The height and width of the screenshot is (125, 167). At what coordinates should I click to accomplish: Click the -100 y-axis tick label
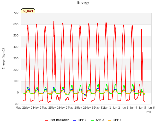click(15, 104)
